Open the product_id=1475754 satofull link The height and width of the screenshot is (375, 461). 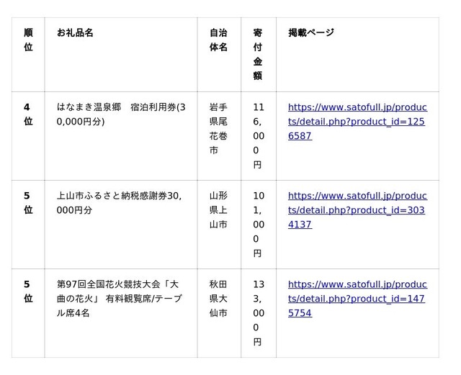[x=357, y=298]
